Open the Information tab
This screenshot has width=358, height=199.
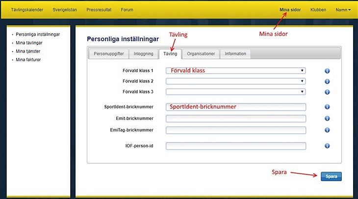tap(235, 54)
